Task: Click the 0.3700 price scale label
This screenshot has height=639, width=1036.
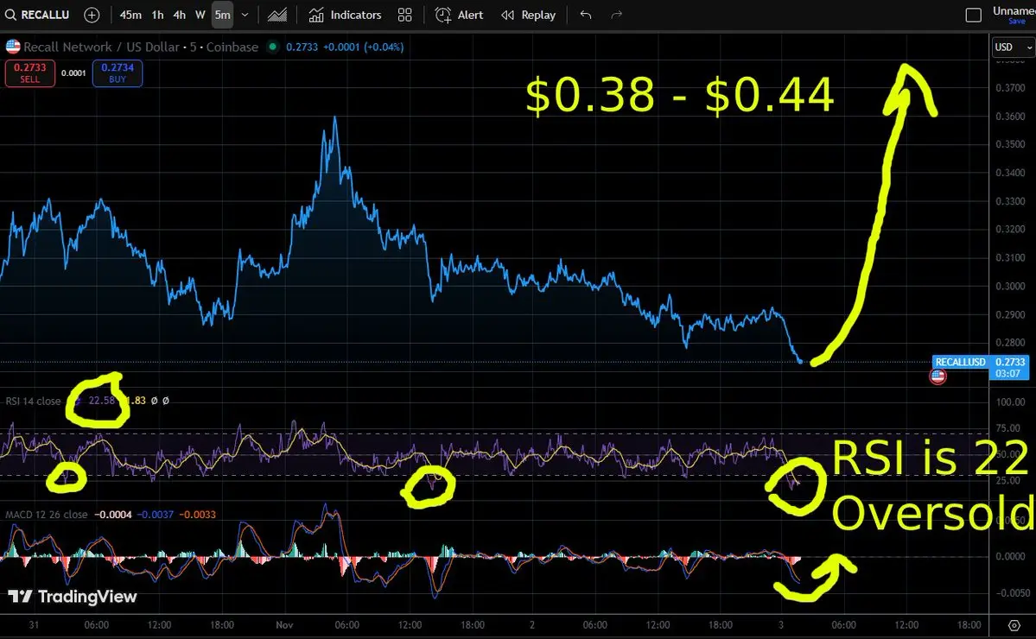Action: click(x=1010, y=88)
